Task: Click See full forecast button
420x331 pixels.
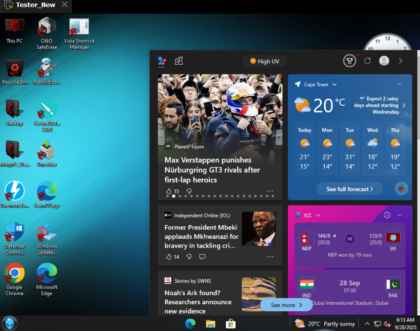Action: point(350,189)
